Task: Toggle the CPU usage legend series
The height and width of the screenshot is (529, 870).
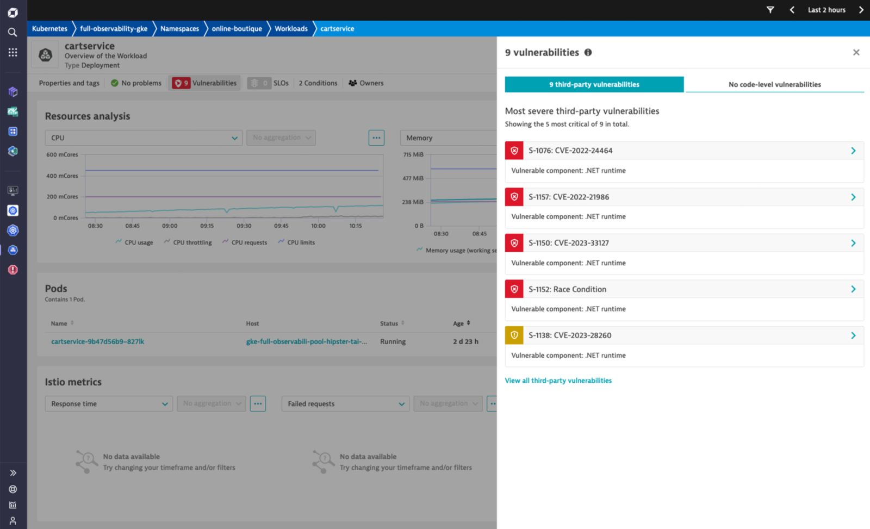Action: click(134, 242)
